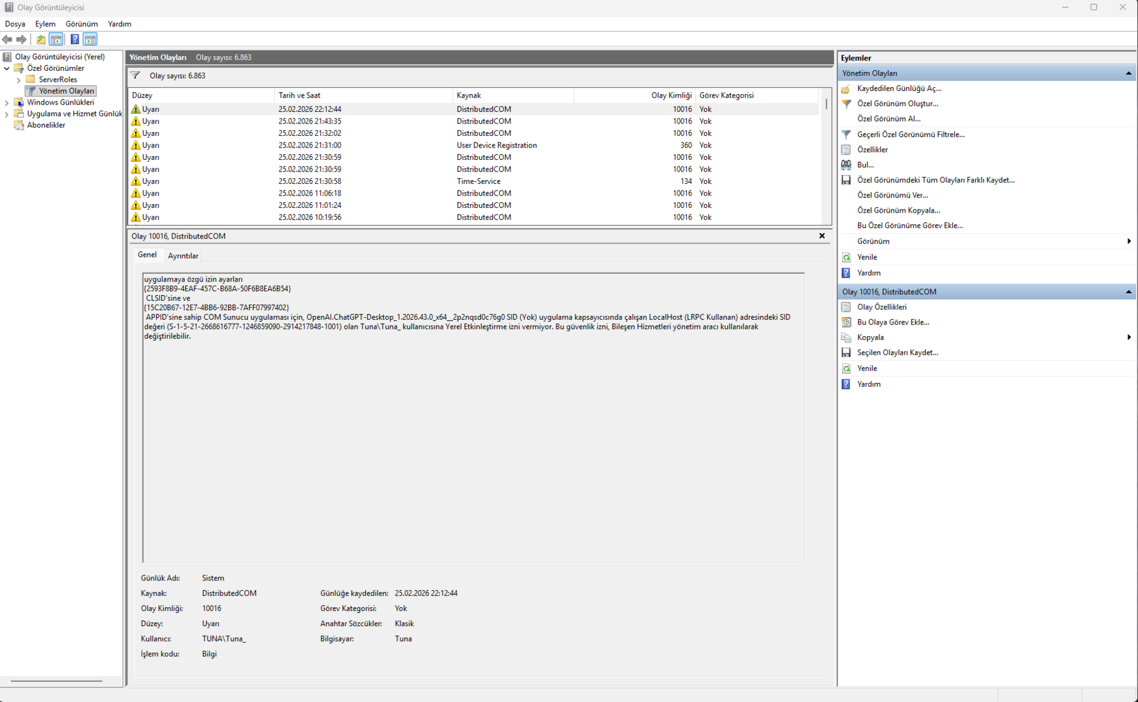Viewport: 1138px width, 702px height.
Task: Select the Olay Görüntüleyicisi (Yerel) tree root
Action: (60, 57)
